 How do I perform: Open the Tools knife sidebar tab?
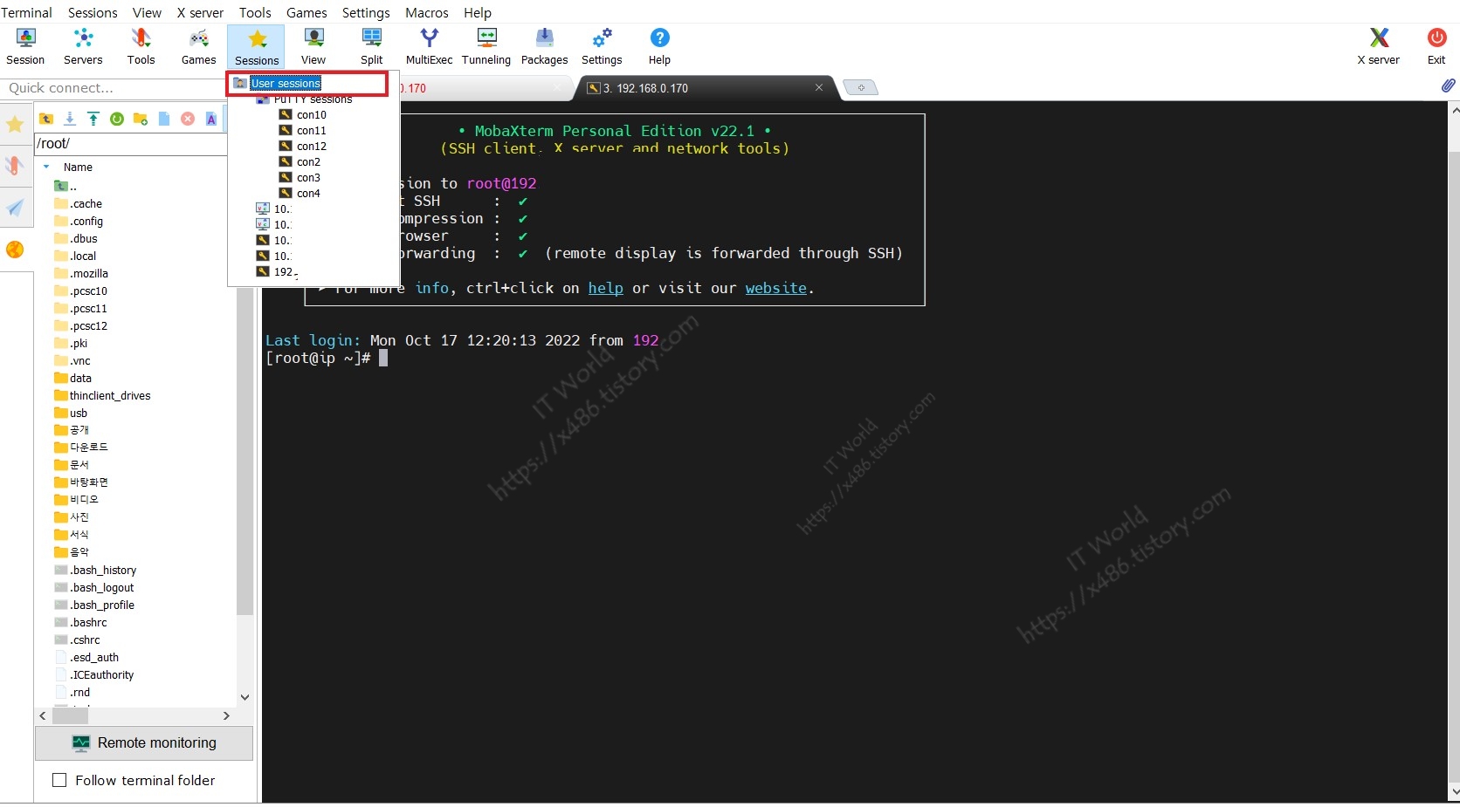15,166
